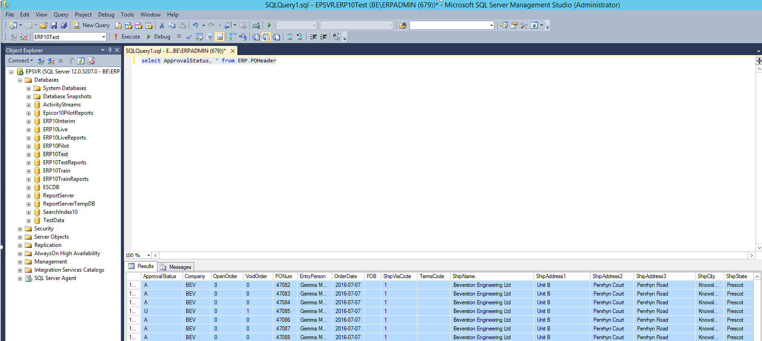Open the 100 % zoom dropdown
Image resolution: width=762 pixels, height=341 pixels.
pyautogui.click(x=148, y=255)
